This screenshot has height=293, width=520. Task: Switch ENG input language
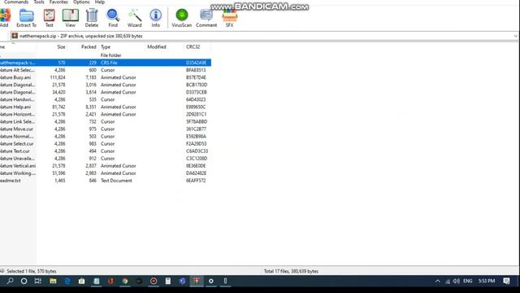pos(468,281)
